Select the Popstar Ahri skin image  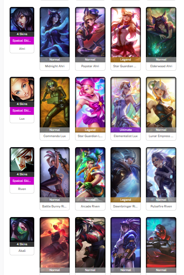(x=90, y=32)
